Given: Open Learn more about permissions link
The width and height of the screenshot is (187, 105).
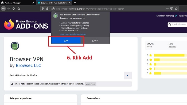Looking at the screenshot, I should point(72,34).
